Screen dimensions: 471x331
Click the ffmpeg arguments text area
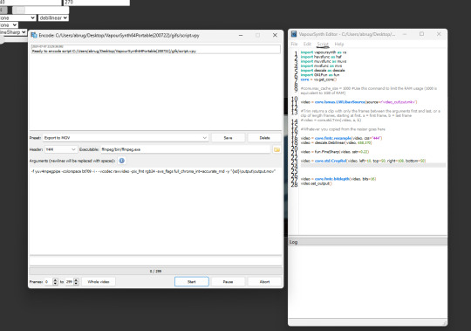click(x=155, y=211)
